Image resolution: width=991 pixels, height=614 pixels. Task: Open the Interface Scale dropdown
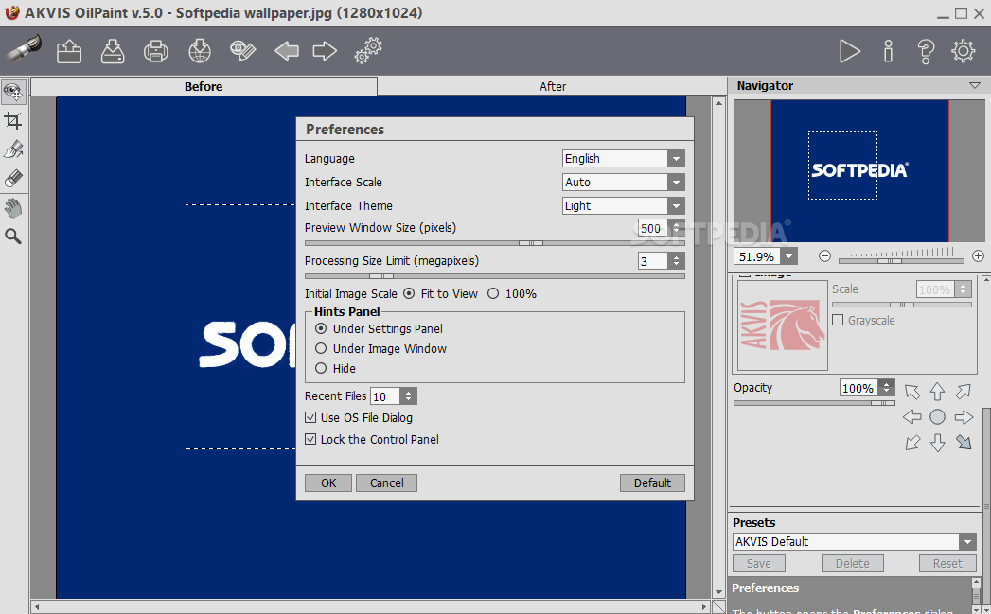click(x=676, y=182)
